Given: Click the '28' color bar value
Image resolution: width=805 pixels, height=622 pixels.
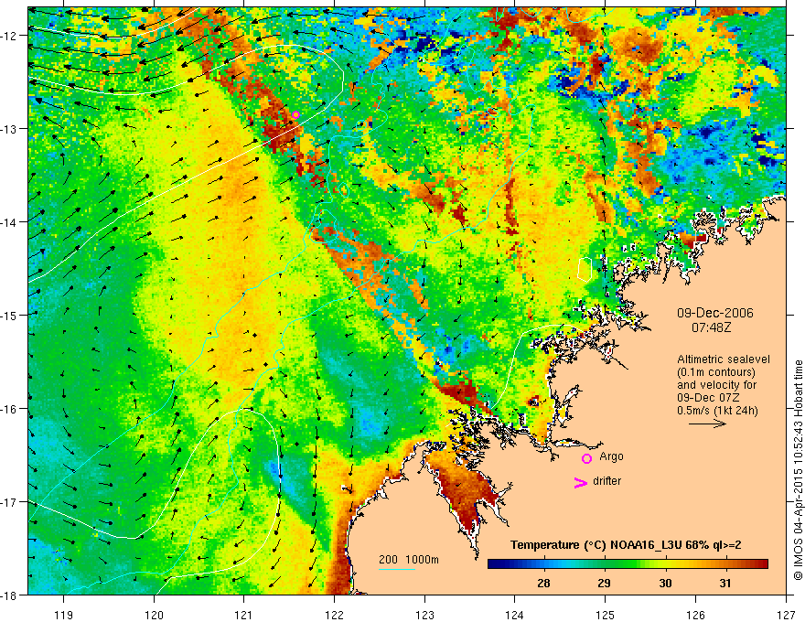Looking at the screenshot, I should pyautogui.click(x=543, y=583).
